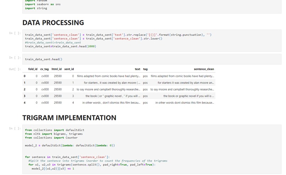Click the 'pos' tag in row 4
286x175 pixels.
pos(145,103)
